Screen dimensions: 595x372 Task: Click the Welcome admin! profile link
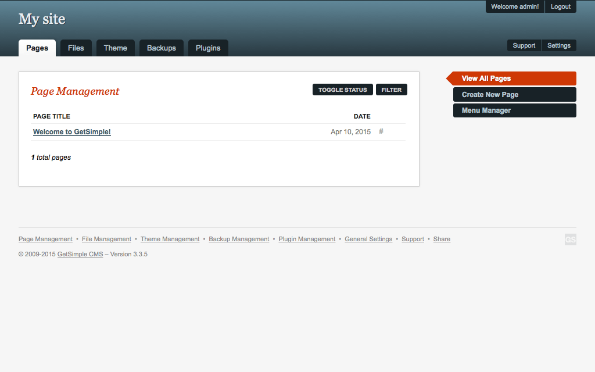click(514, 6)
